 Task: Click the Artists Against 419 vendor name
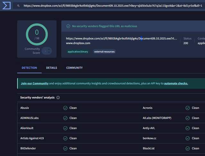pos(32,138)
